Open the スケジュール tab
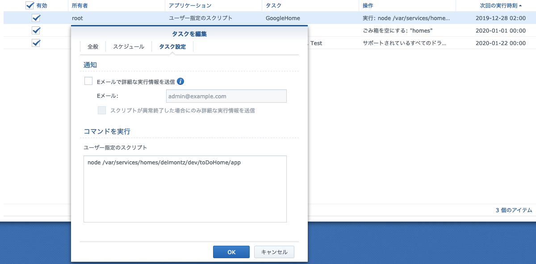The width and height of the screenshot is (536, 264). (x=129, y=46)
